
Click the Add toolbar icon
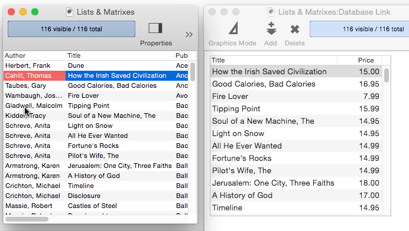click(271, 28)
